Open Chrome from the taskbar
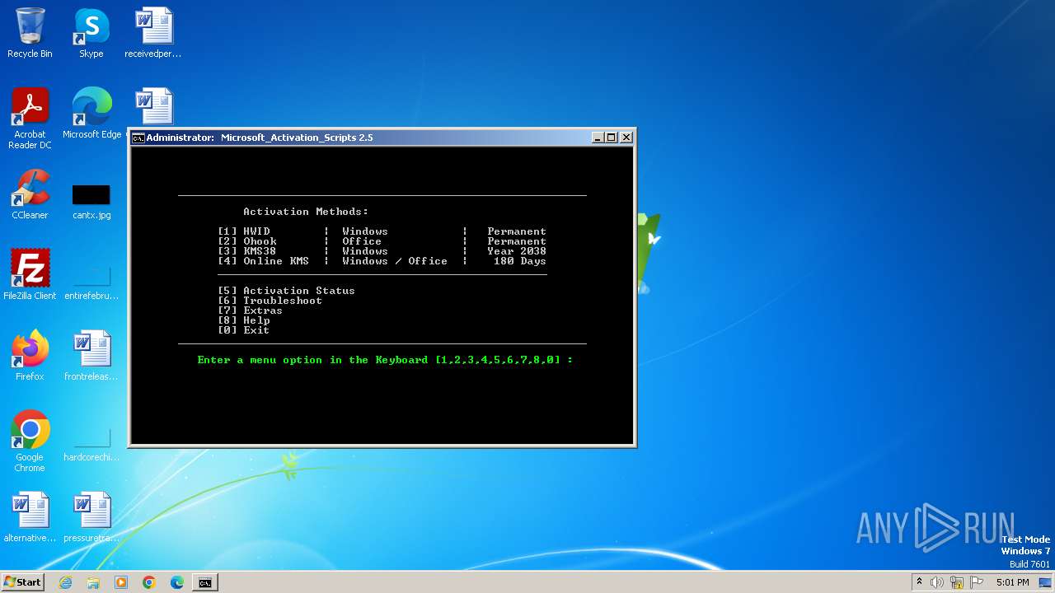Screen dimensions: 1055x593 click(x=149, y=582)
